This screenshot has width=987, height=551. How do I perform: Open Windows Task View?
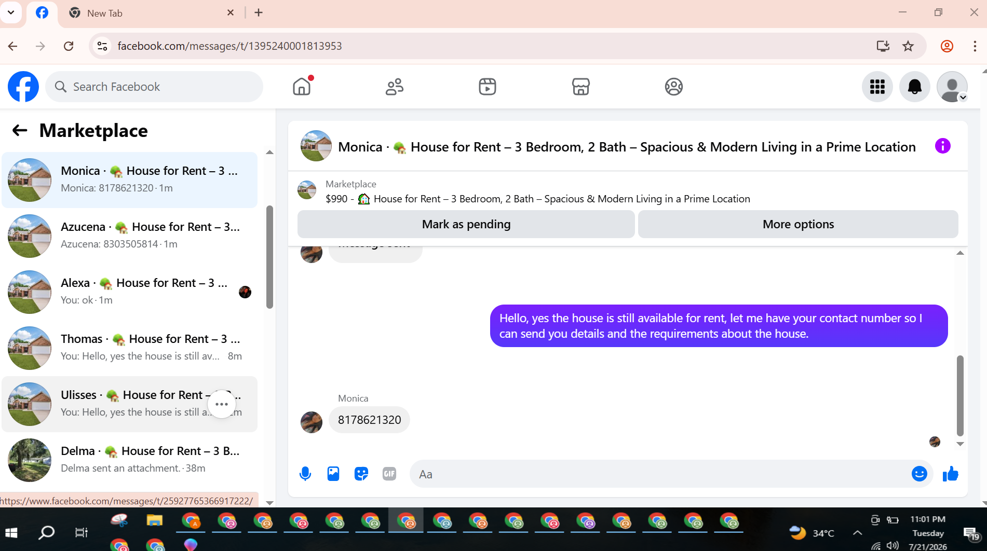coord(82,532)
